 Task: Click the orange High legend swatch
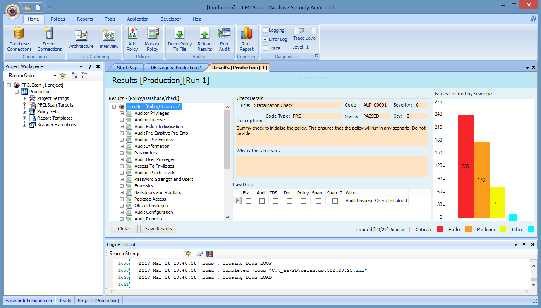468,229
